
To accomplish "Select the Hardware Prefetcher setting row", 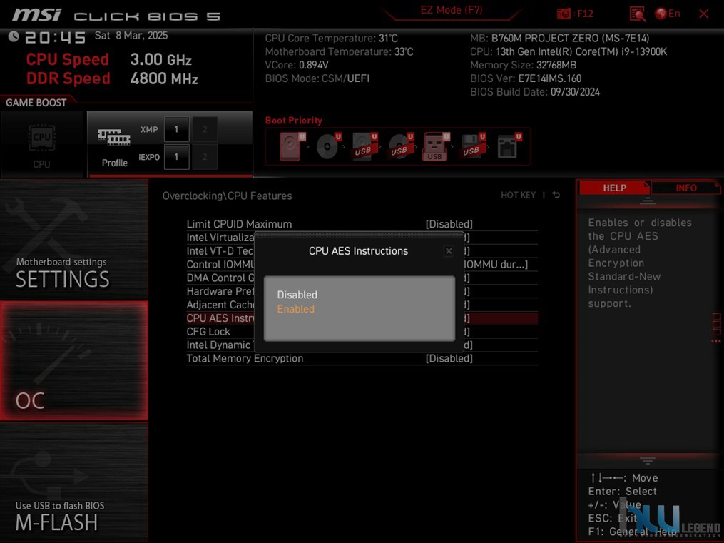I will pyautogui.click(x=220, y=291).
